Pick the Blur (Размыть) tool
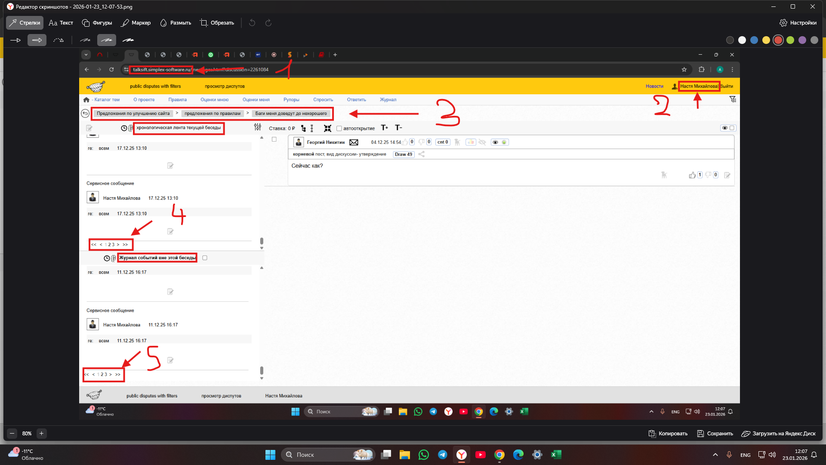Viewport: 826px width, 465px height. [x=176, y=23]
